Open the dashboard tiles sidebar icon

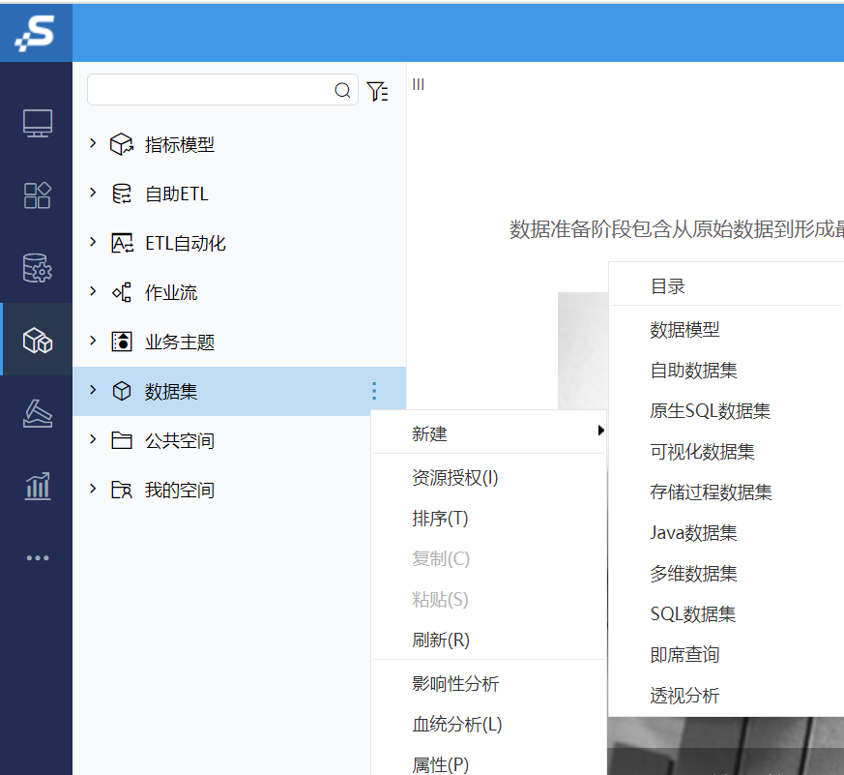37,195
